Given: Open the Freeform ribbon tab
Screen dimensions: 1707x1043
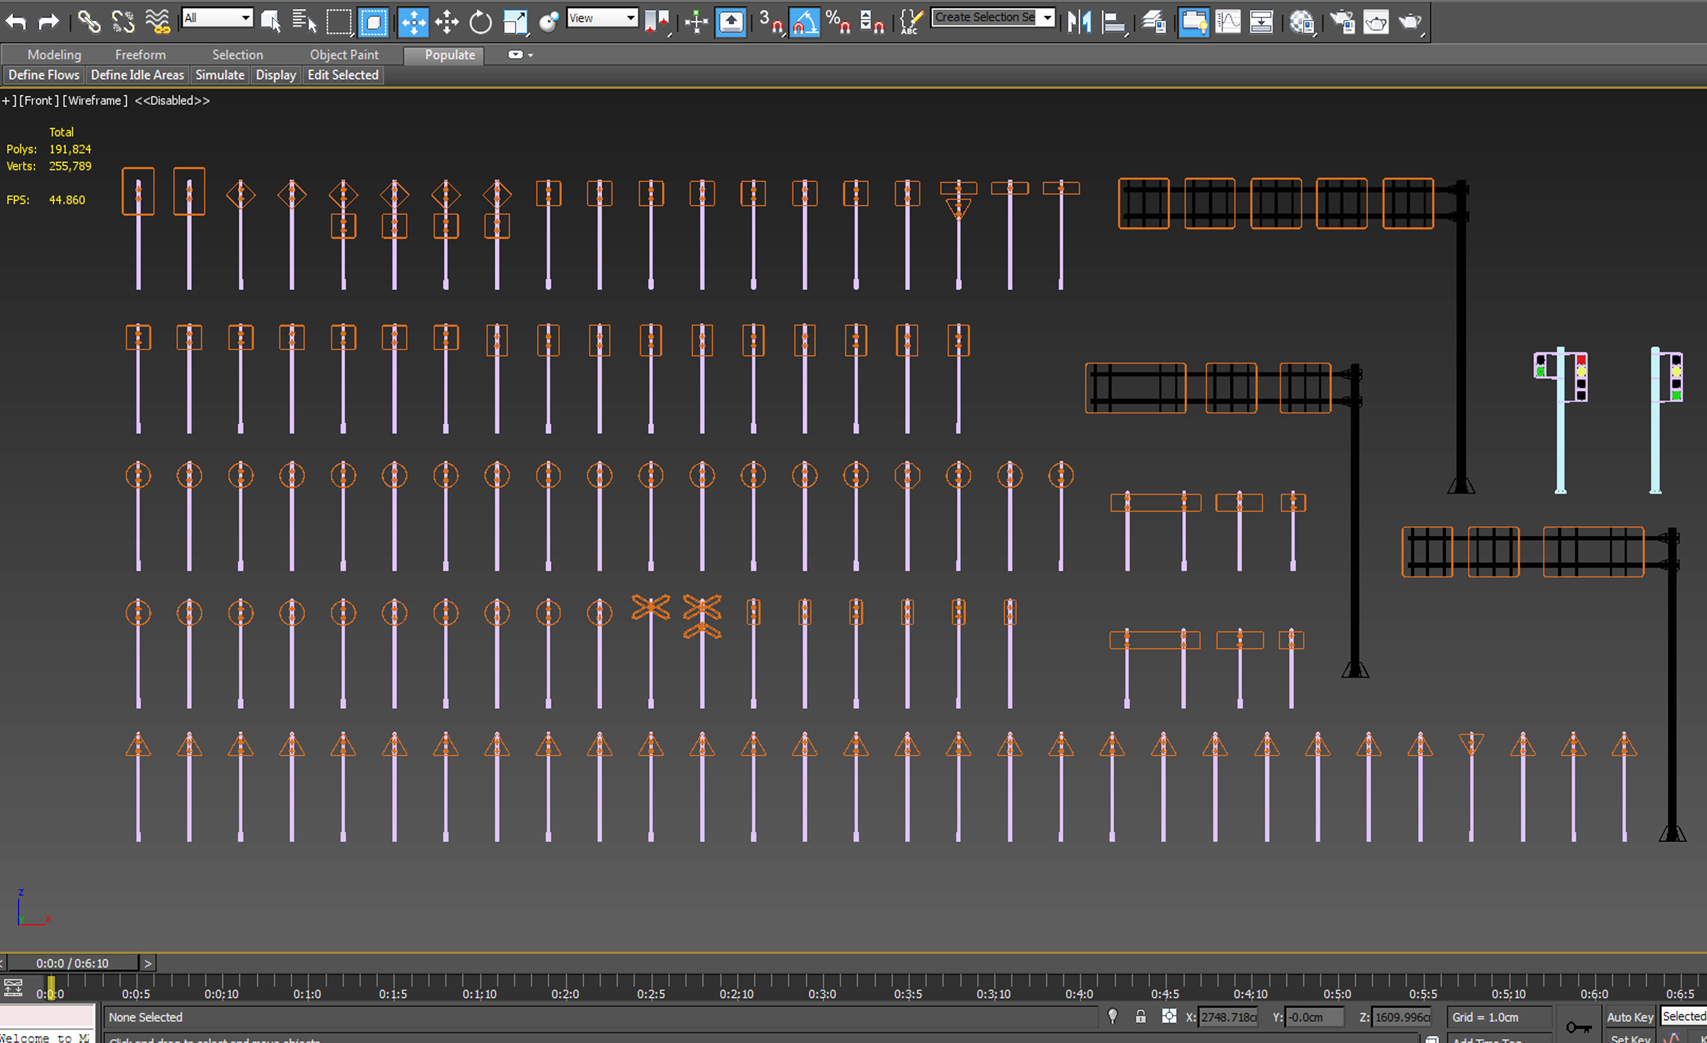Looking at the screenshot, I should click(140, 55).
